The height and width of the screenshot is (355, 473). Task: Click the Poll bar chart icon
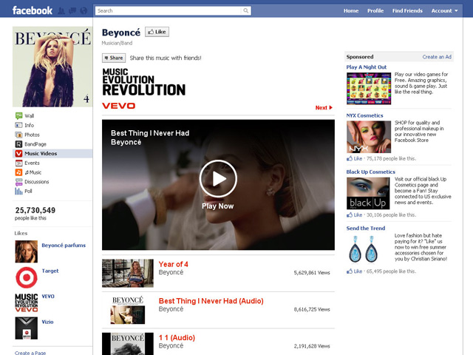18,191
